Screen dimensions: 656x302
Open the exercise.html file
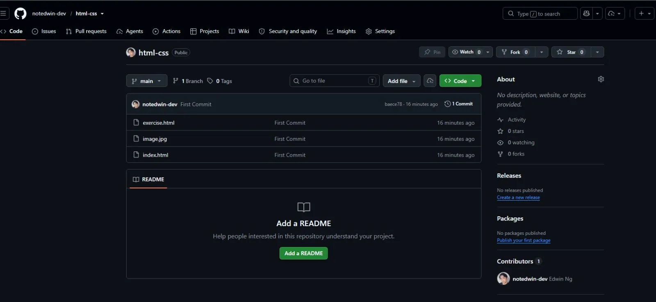pos(159,123)
